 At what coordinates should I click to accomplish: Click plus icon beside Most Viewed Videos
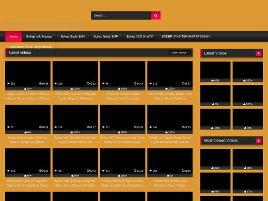point(259,140)
